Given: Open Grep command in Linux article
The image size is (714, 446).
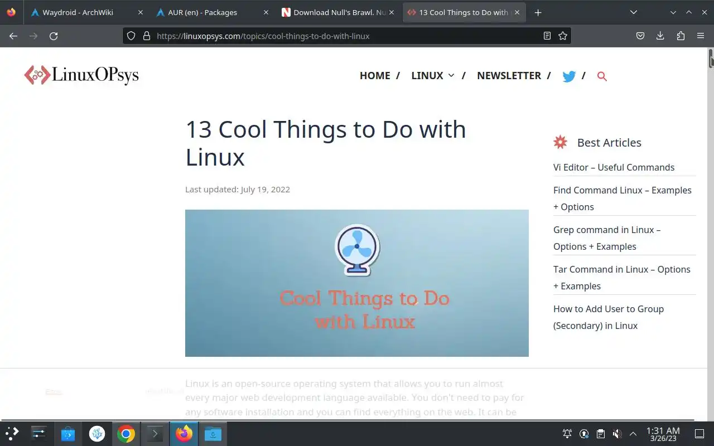Looking at the screenshot, I should [x=607, y=238].
